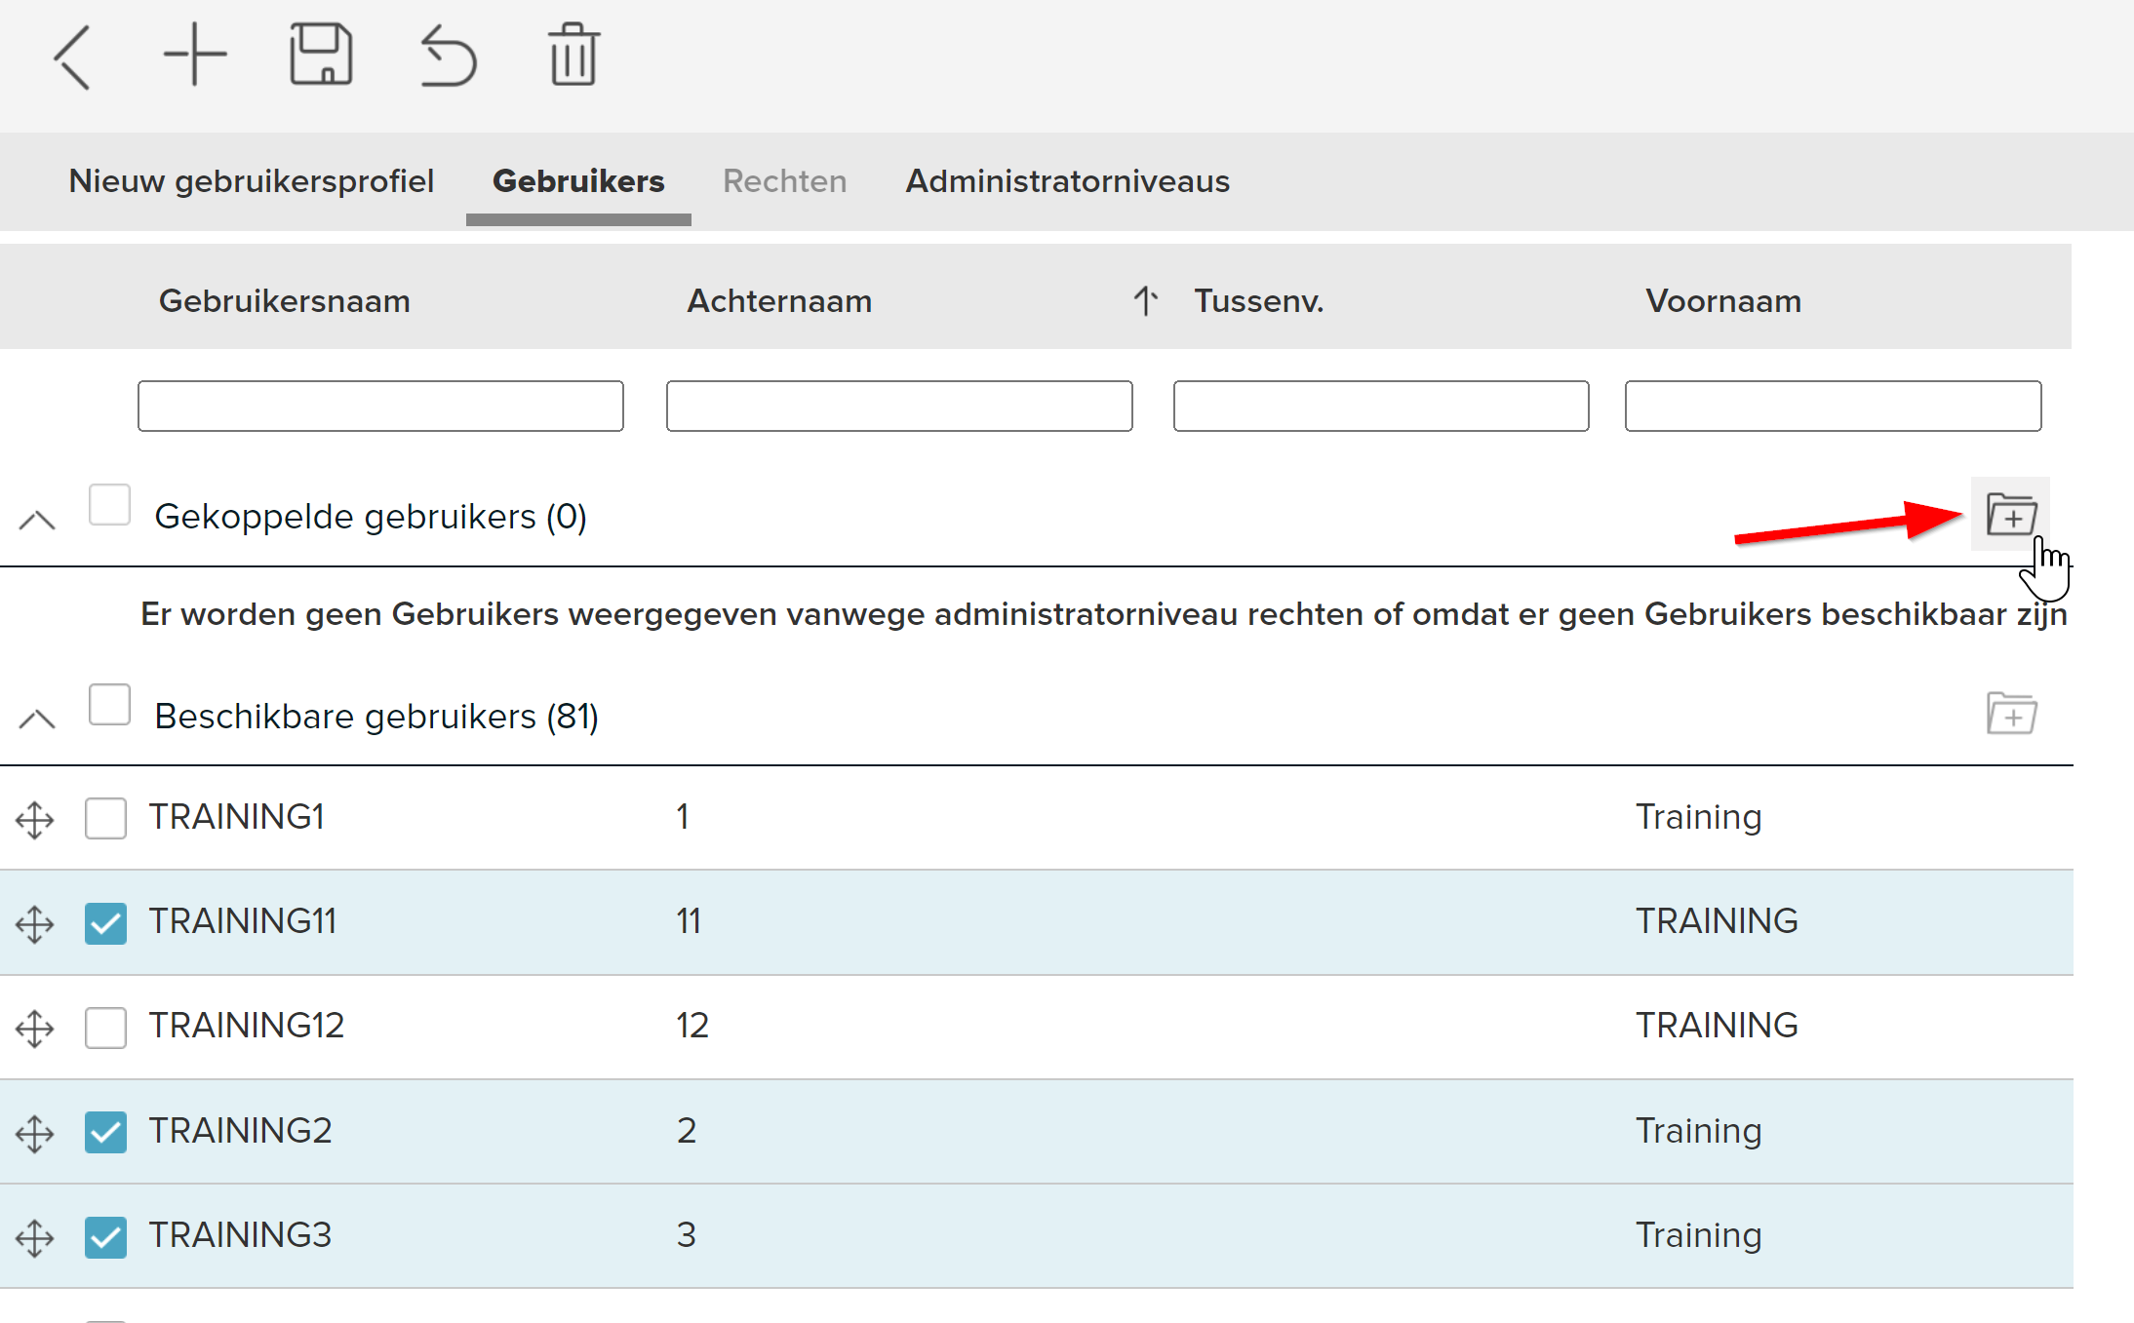Check the Gekoppelde gebruikers group checkbox
The image size is (2134, 1323).
click(x=109, y=505)
